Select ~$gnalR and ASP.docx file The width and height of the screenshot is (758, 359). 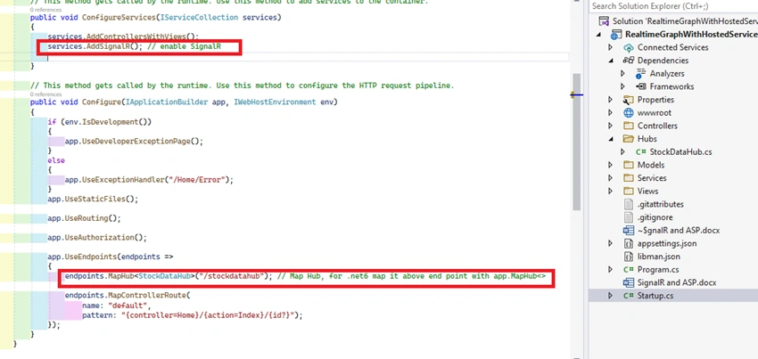tap(679, 230)
